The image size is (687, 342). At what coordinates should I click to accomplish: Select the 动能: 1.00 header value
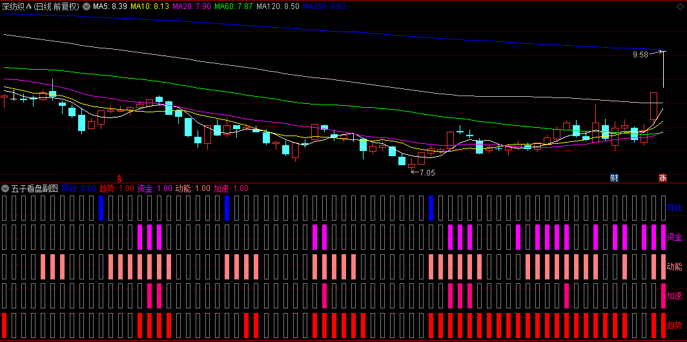tap(193, 188)
